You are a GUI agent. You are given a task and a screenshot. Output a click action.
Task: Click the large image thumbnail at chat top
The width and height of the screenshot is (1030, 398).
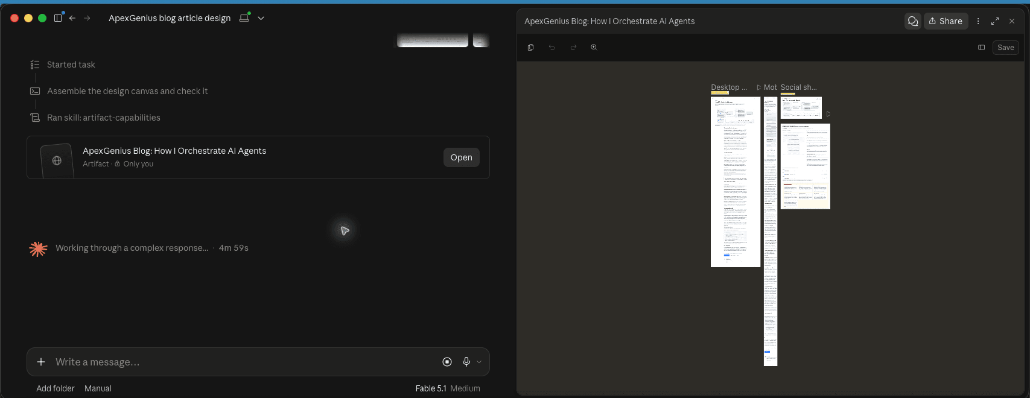(432, 40)
